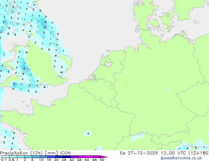
Task: Click the "50" legend scale label
Action: pos(102,160)
